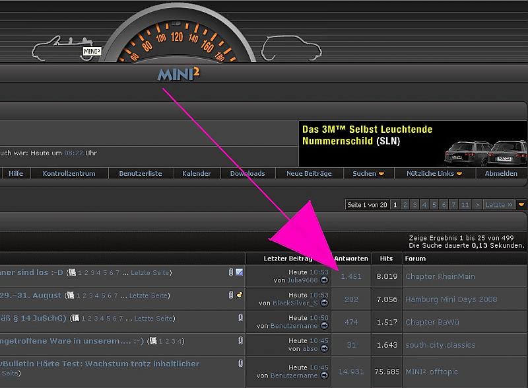Click the paperclip attachment icon in first thread row

coord(231,272)
